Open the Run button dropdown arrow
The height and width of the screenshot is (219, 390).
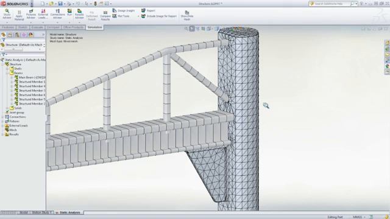(69, 23)
